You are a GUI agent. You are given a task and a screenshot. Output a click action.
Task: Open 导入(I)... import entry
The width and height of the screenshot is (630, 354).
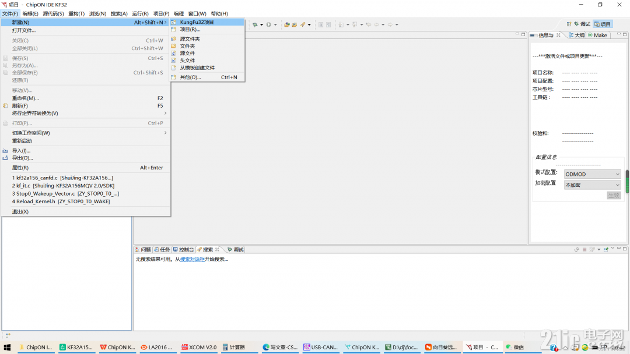86,151
